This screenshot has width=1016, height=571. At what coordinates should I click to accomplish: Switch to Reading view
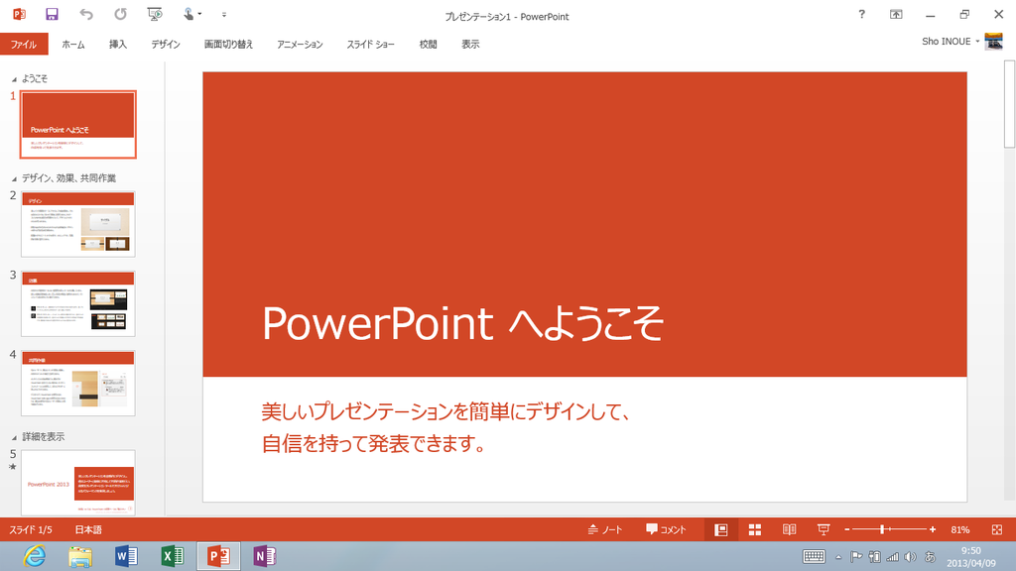pos(789,530)
